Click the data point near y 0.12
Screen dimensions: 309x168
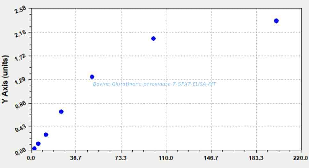38,144
